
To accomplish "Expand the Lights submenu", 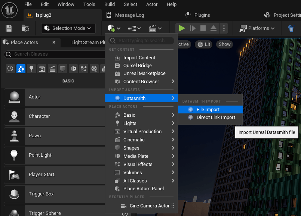I will point(141,123).
